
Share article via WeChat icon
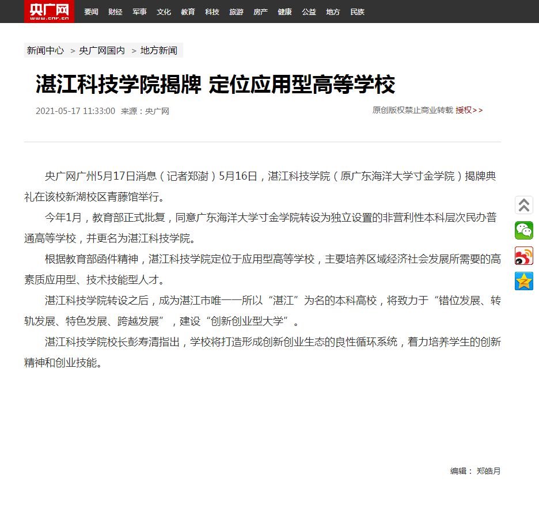pos(524,230)
